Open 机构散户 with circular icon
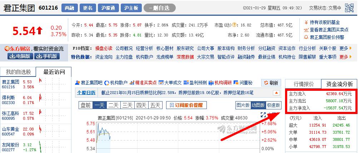 (x=116, y=83)
